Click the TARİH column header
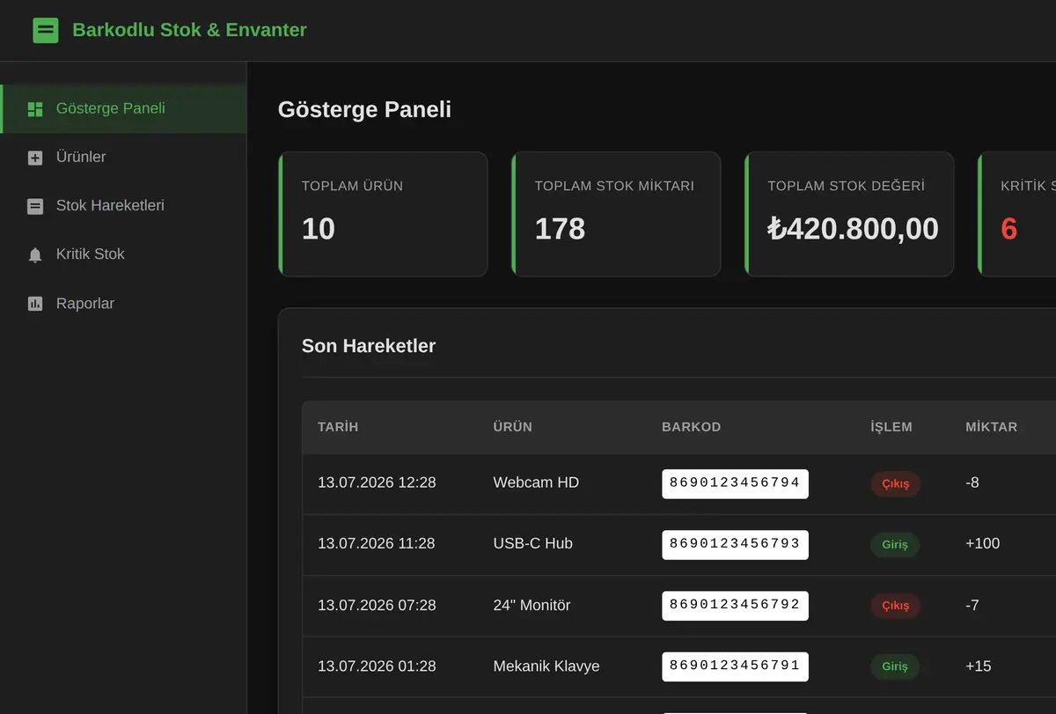Viewport: 1056px width, 714px height. coord(338,427)
